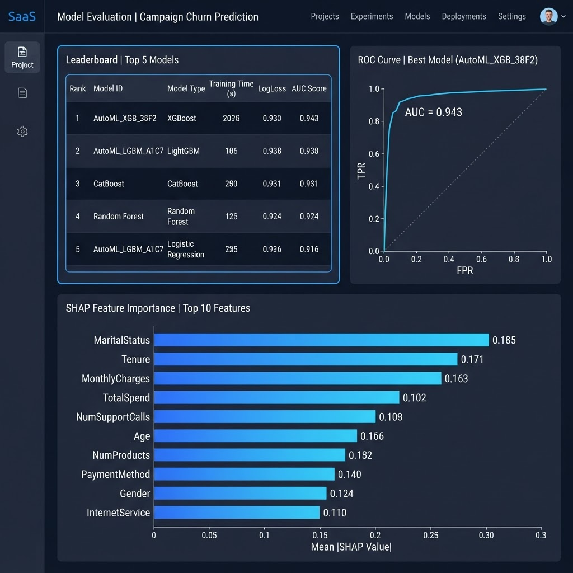Click the 'ROC Curve | Best Model' panel heading
This screenshot has height=573, width=573.
[448, 60]
